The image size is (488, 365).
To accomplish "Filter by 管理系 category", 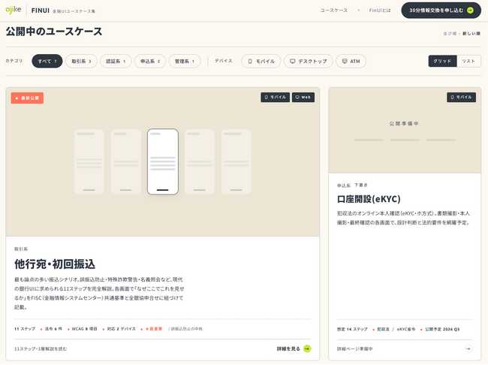I will (x=185, y=61).
